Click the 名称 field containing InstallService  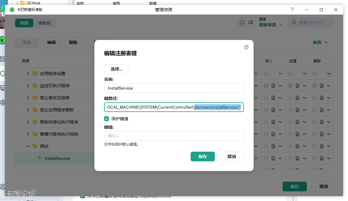[x=174, y=88]
